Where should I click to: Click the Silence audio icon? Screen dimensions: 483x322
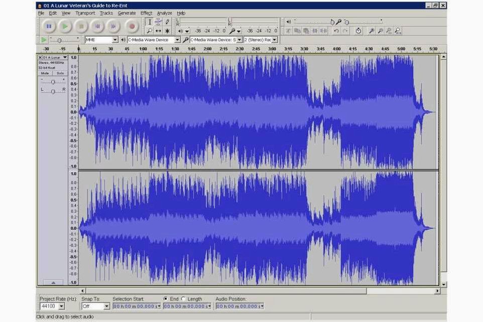click(323, 31)
